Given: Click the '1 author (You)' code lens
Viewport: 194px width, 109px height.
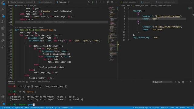Looking at the screenshot, I should (37, 27).
